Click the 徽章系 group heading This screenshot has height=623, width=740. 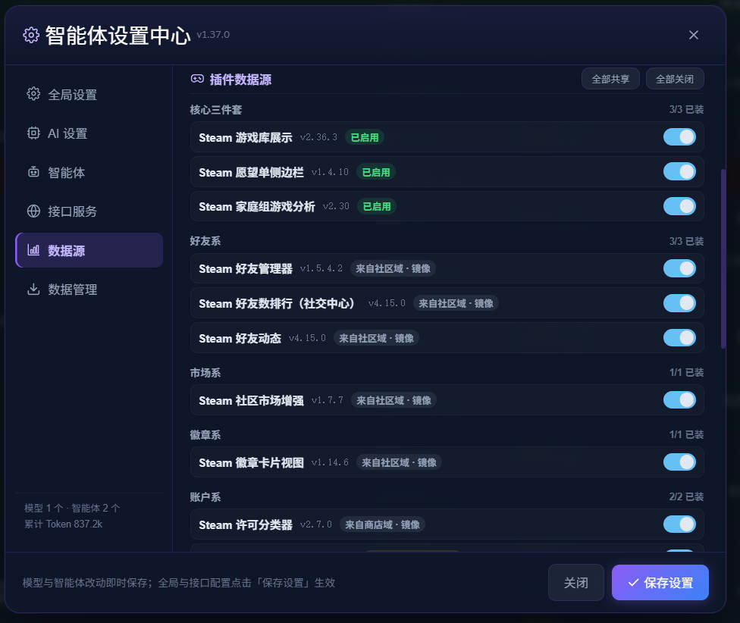pos(205,435)
